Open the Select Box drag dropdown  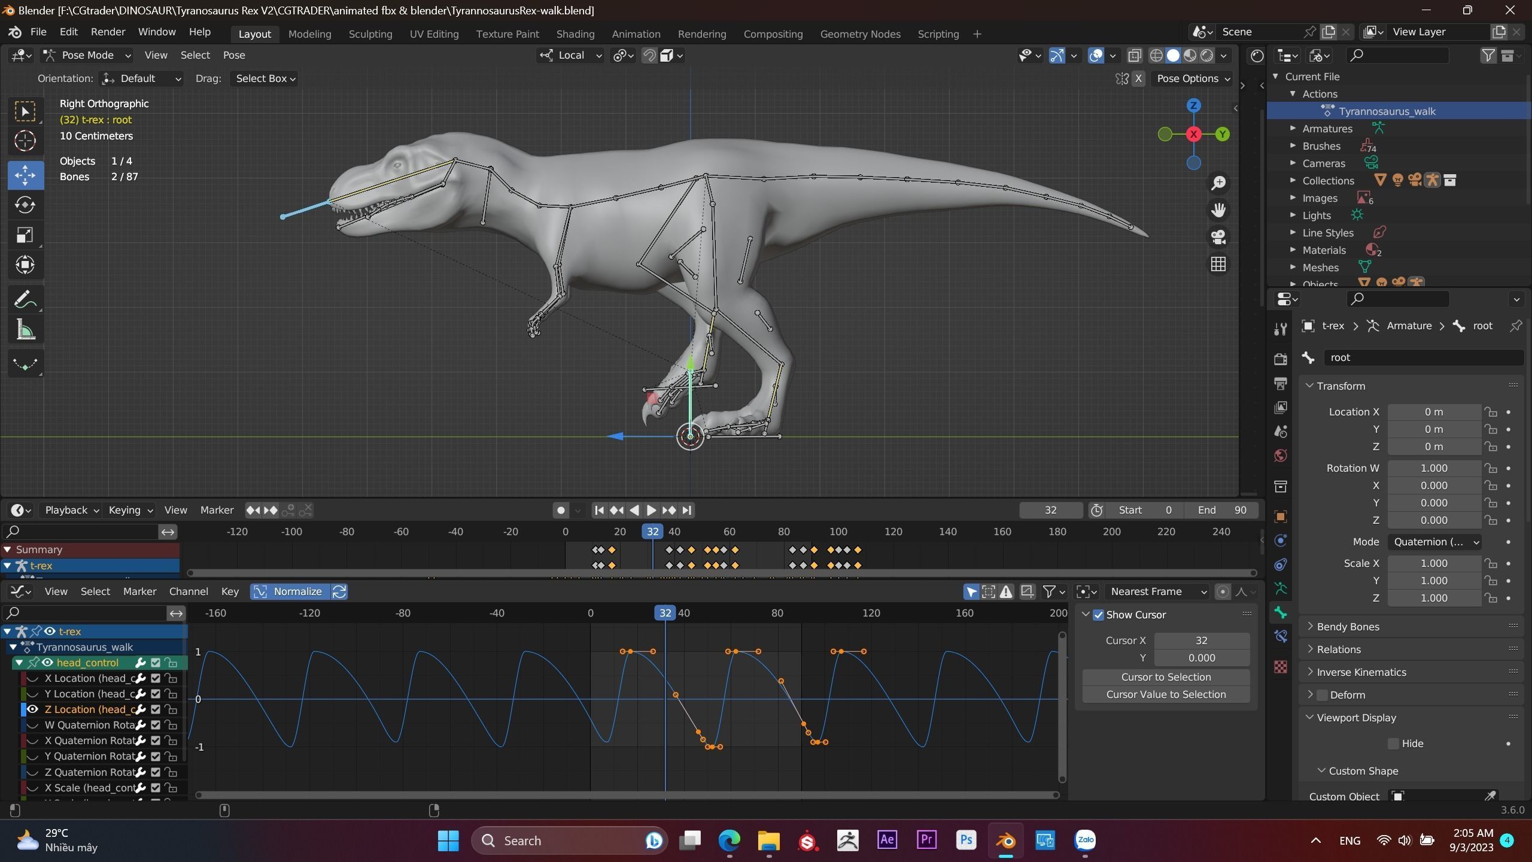[x=265, y=78]
